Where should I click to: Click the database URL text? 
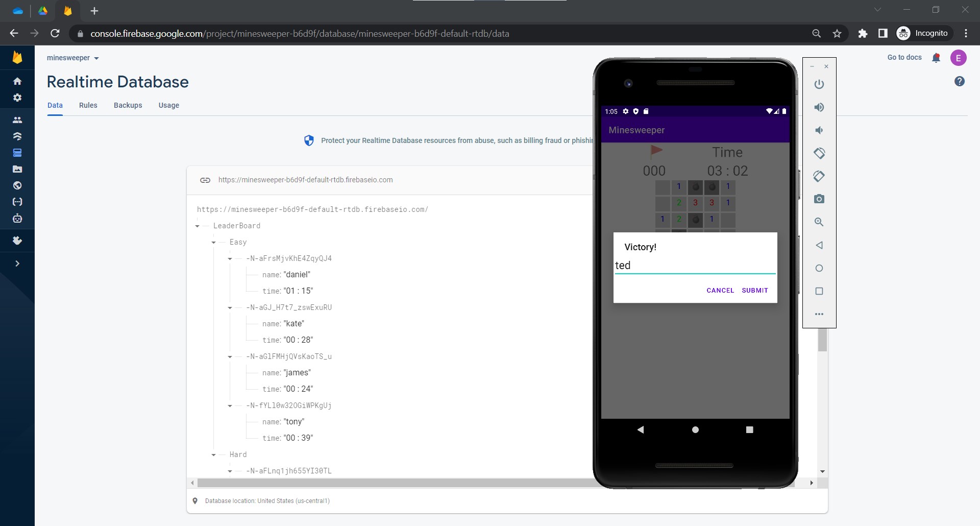click(x=306, y=180)
